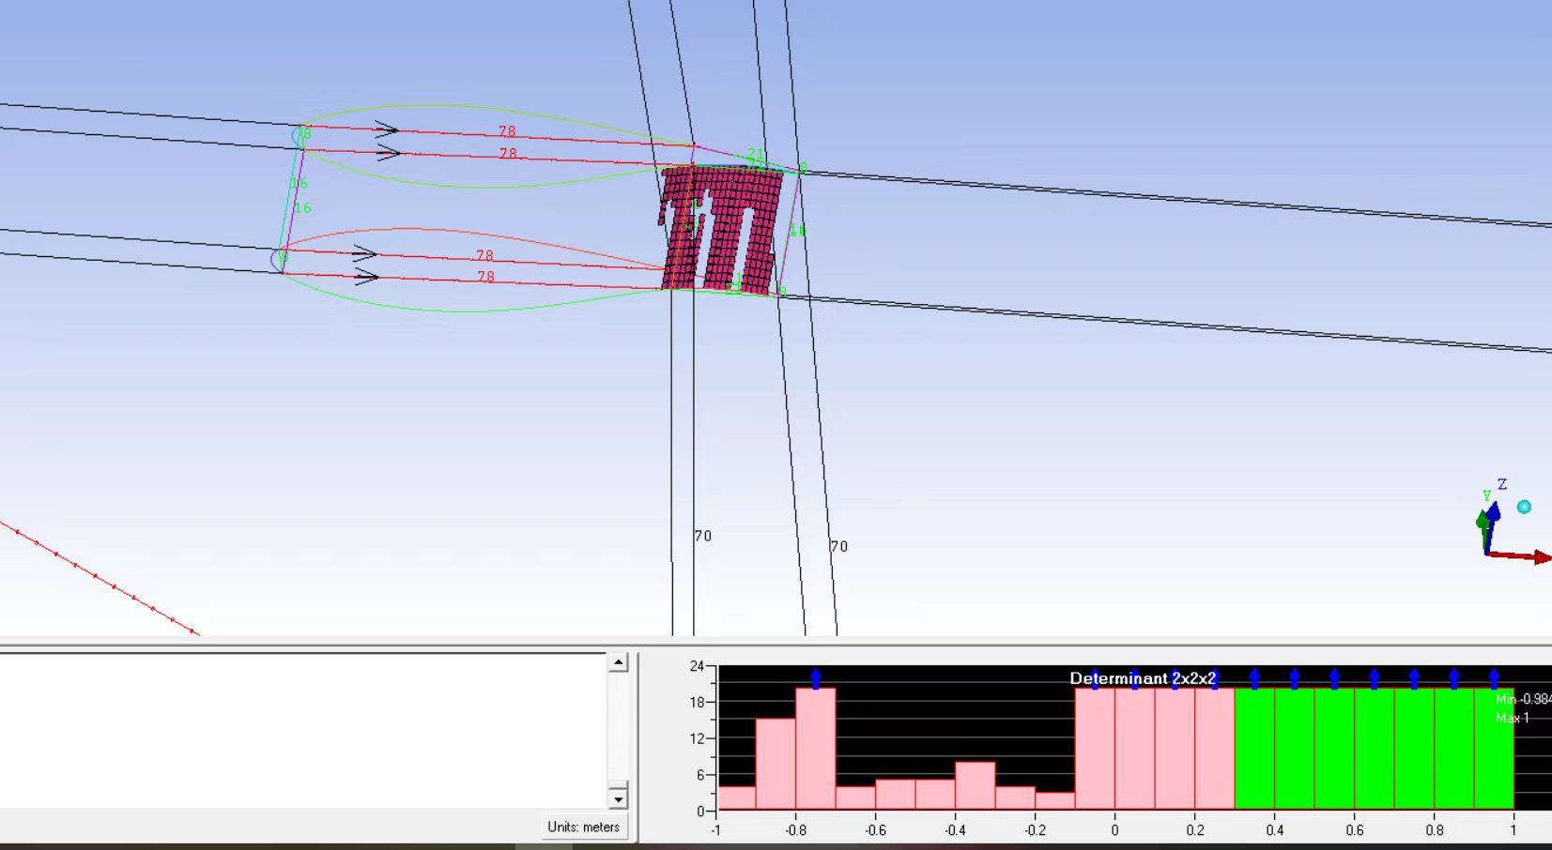Toggle the green histogram bar from 0.9 to 1
1552x850 pixels.
point(1494,749)
